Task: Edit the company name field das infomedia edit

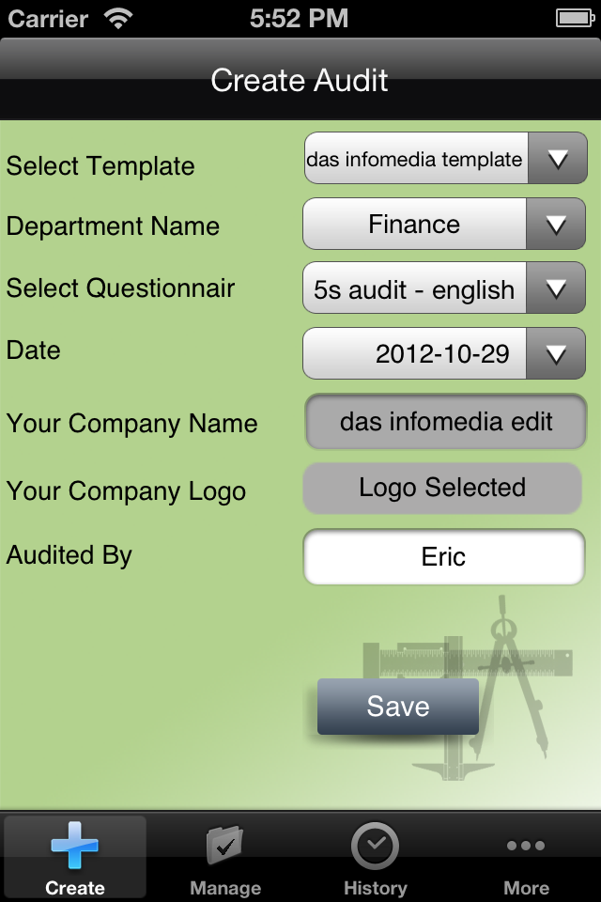Action: (446, 421)
